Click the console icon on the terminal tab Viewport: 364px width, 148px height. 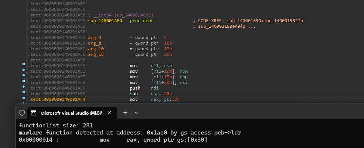[34, 113]
